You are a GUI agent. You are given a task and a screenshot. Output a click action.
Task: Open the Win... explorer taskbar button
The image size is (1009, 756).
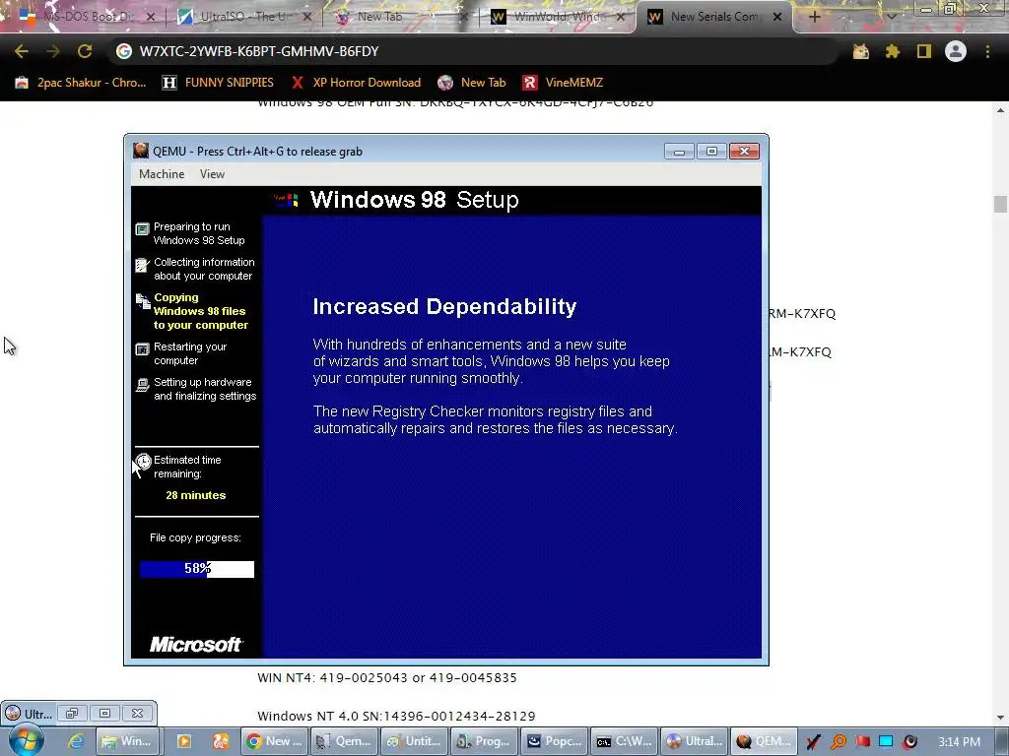pyautogui.click(x=127, y=741)
